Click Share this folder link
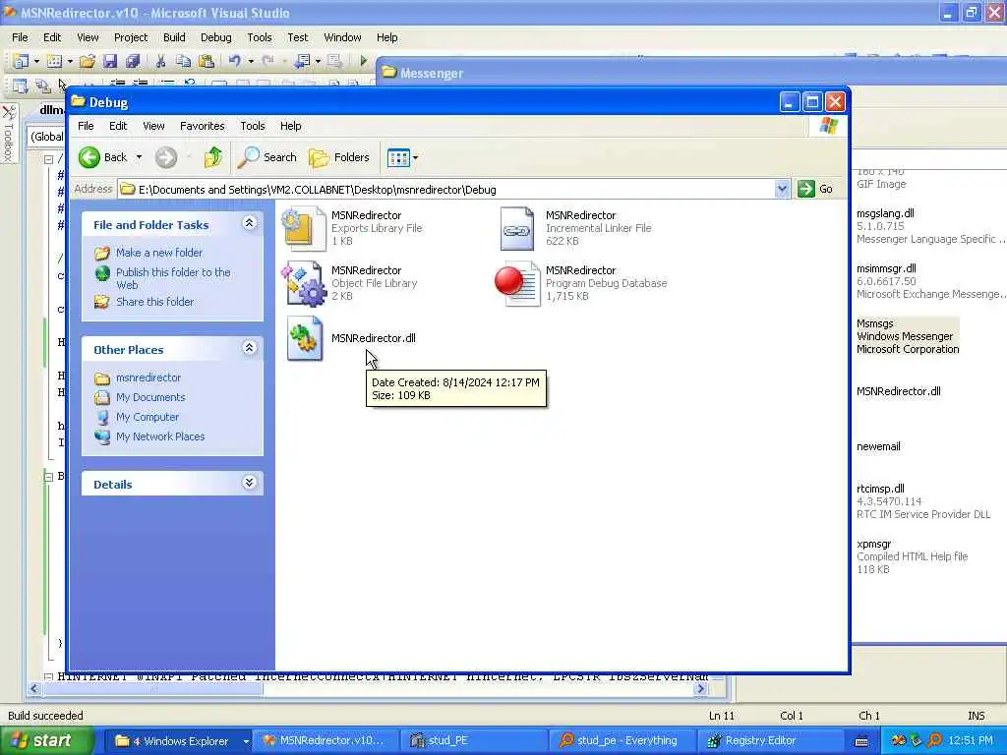The image size is (1007, 755). (x=154, y=302)
